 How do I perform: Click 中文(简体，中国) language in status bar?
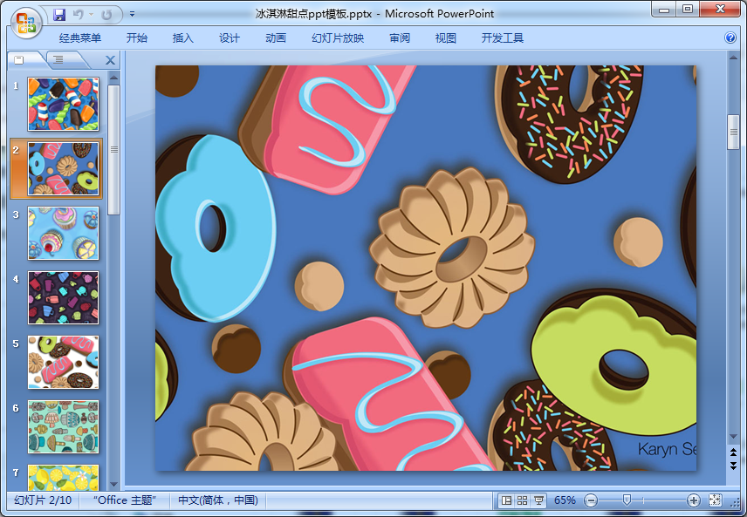218,500
